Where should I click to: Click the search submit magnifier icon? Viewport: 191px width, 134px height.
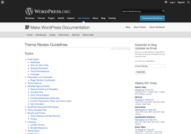(164, 11)
